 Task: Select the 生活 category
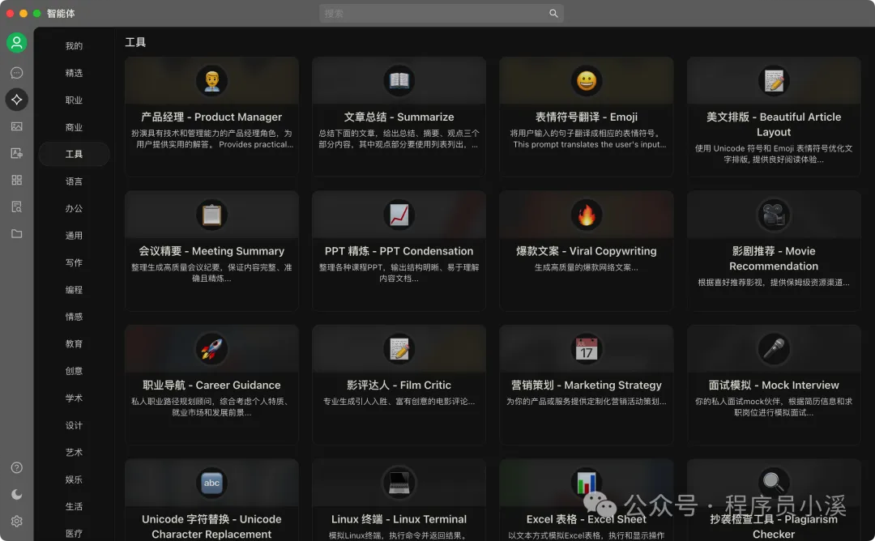click(74, 506)
